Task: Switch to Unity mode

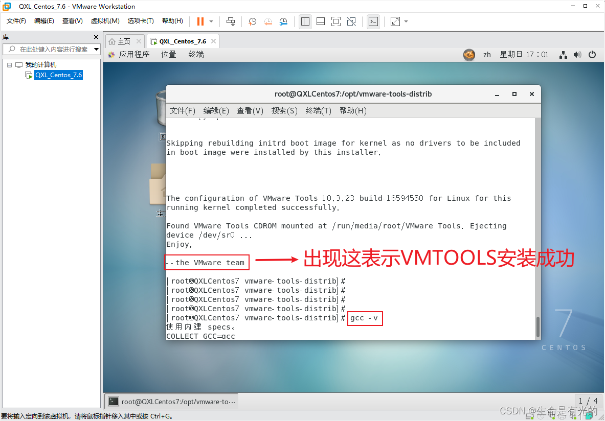Action: click(x=351, y=21)
